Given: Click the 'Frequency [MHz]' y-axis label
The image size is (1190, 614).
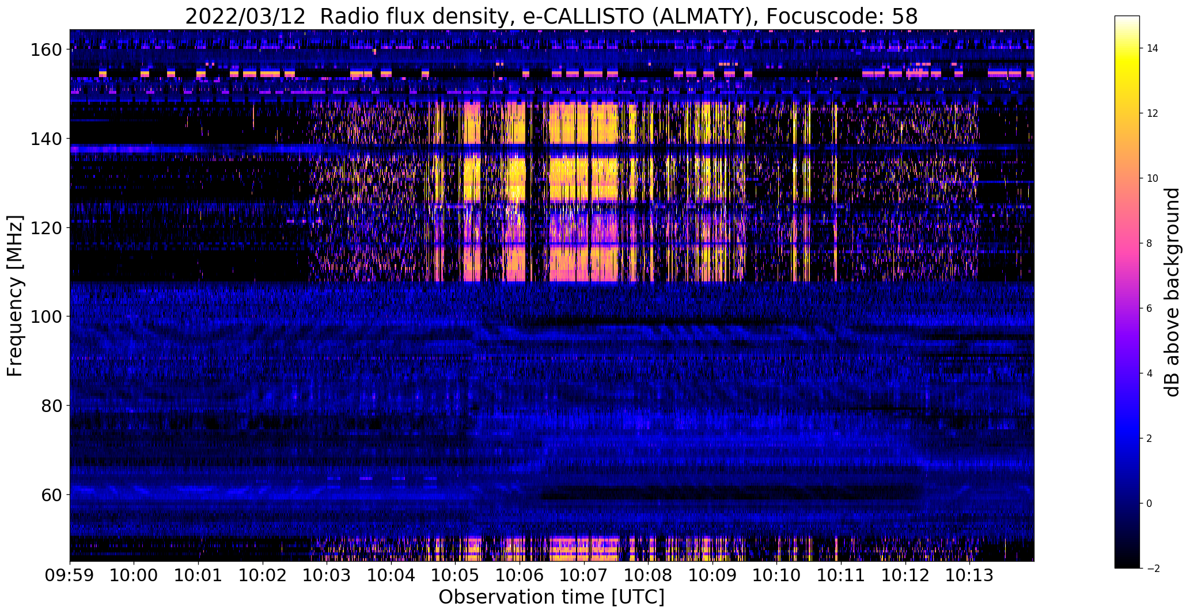Looking at the screenshot, I should click(15, 296).
